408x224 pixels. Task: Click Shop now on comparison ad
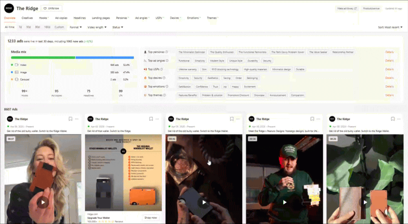click(151, 217)
